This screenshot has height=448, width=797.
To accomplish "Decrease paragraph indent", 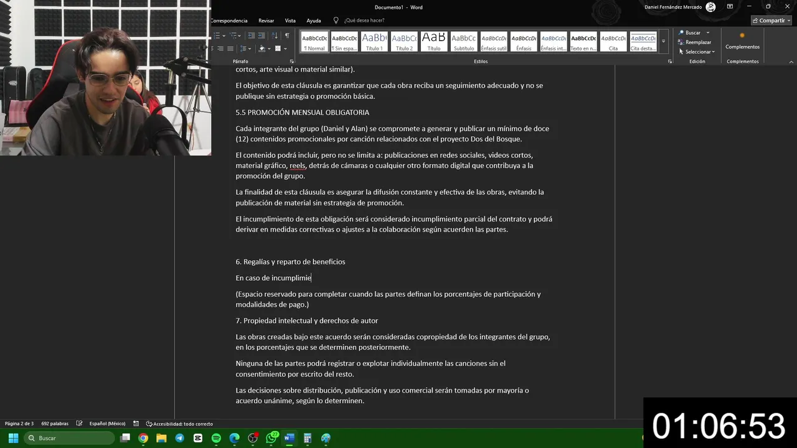I will coord(252,35).
